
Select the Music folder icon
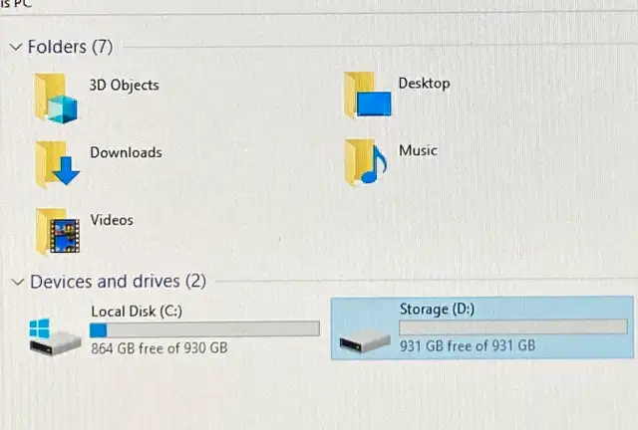point(366,162)
